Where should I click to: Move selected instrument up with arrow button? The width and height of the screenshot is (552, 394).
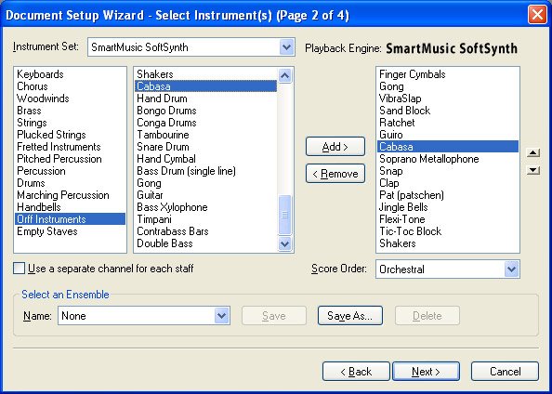pyautogui.click(x=533, y=152)
